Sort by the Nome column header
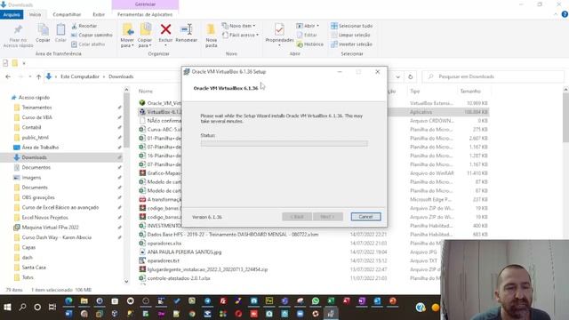The image size is (569, 320). coord(146,91)
